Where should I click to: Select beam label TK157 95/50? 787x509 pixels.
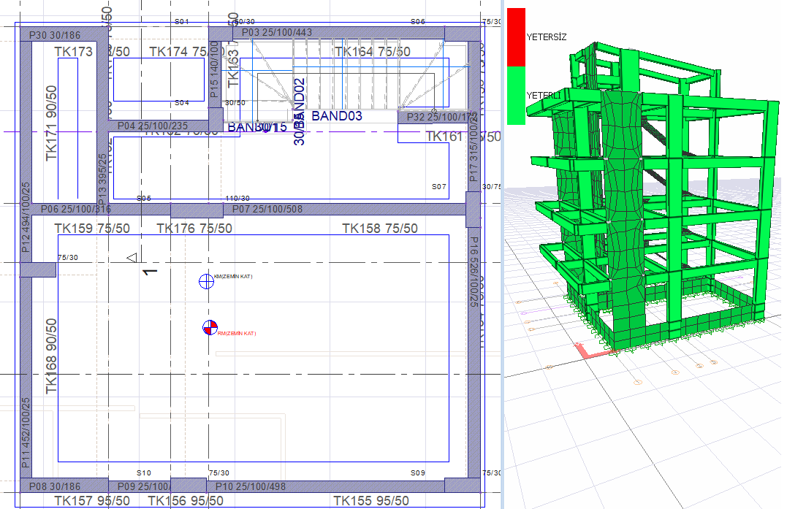92,501
